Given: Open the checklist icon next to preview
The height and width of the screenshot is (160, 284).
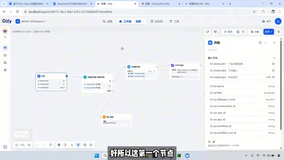Looking at the screenshot, I should 243,32.
